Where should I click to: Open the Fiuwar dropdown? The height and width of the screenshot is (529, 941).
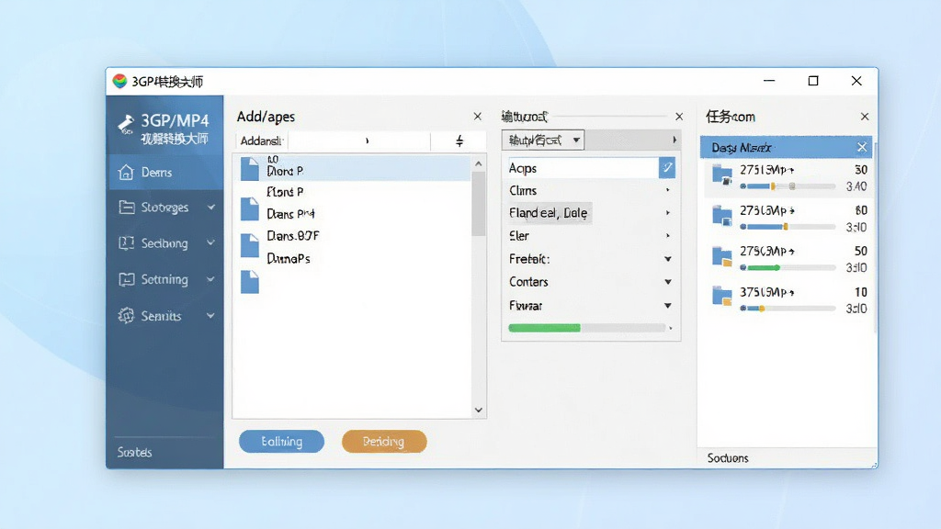pos(667,305)
